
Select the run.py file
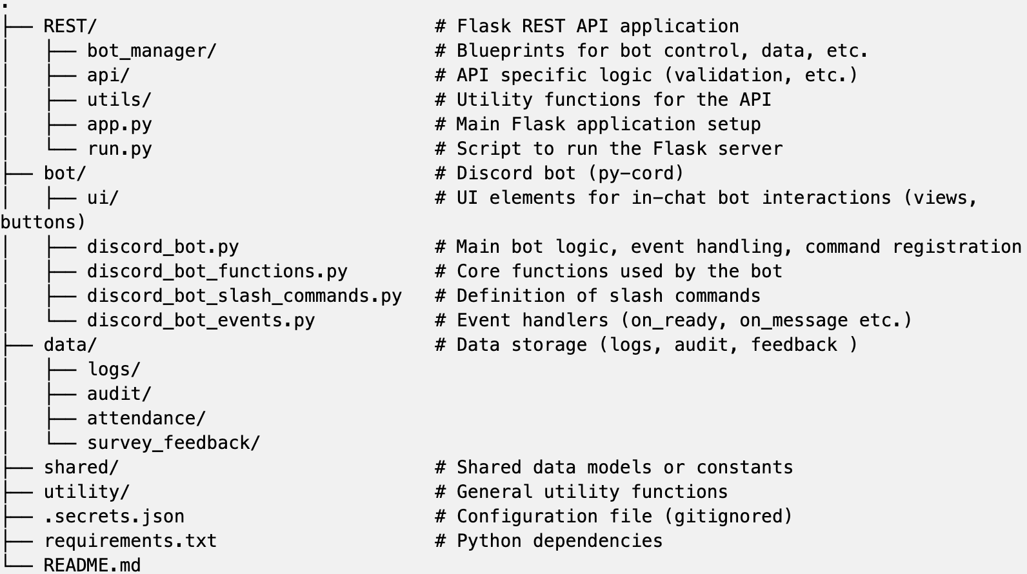coord(119,149)
